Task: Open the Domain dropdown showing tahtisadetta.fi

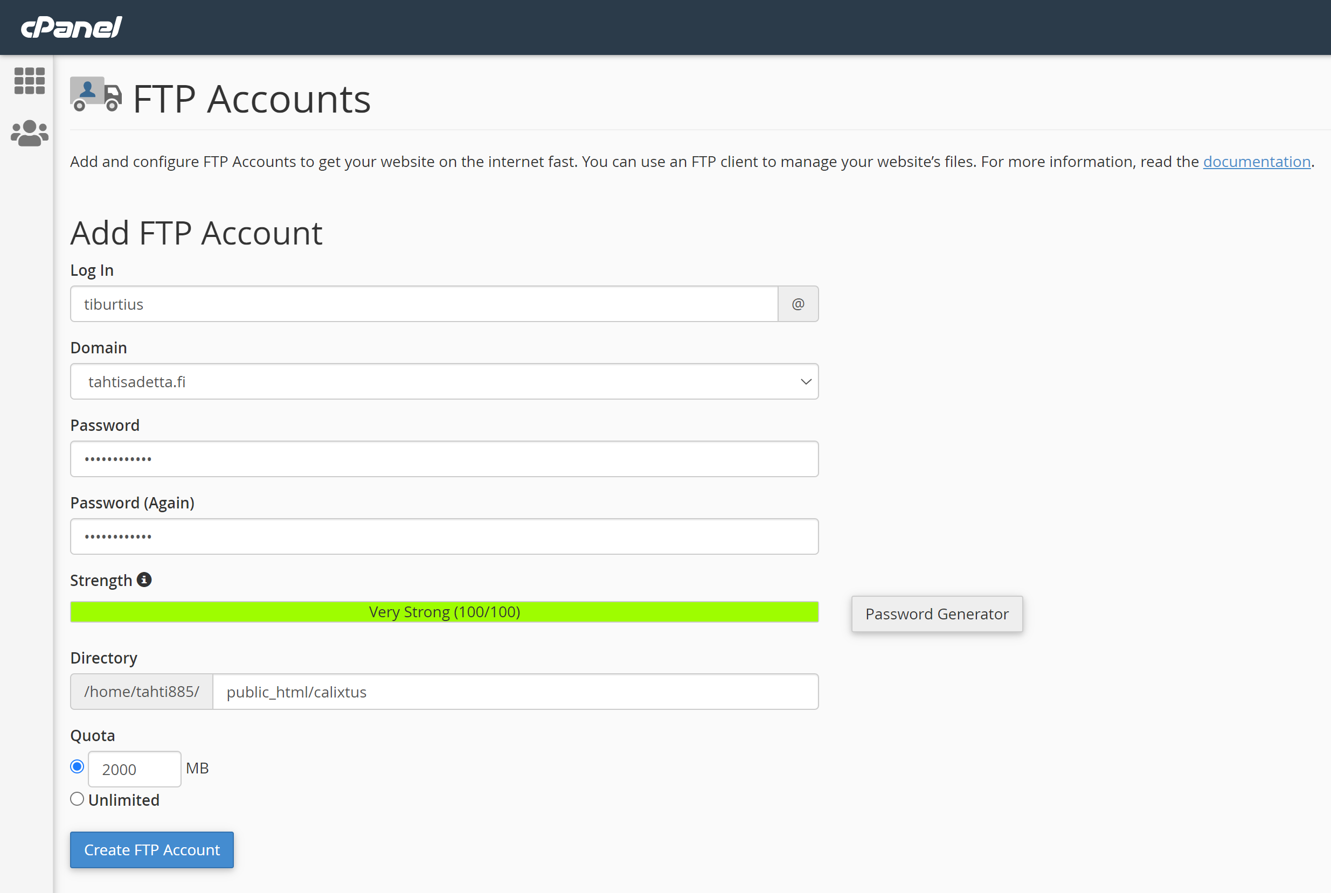Action: click(444, 381)
